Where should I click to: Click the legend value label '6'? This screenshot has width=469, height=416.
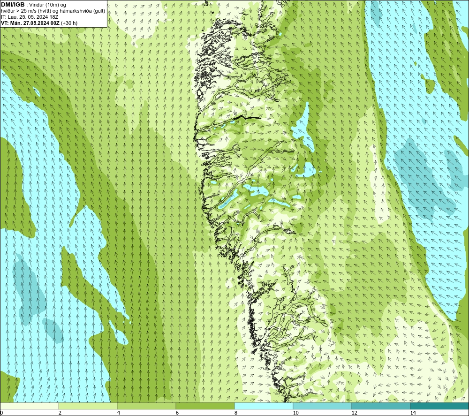pyautogui.click(x=177, y=413)
